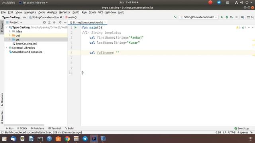Screen dimensions: 255x143
Task: Expand External Libraries node
Action: 6,48
